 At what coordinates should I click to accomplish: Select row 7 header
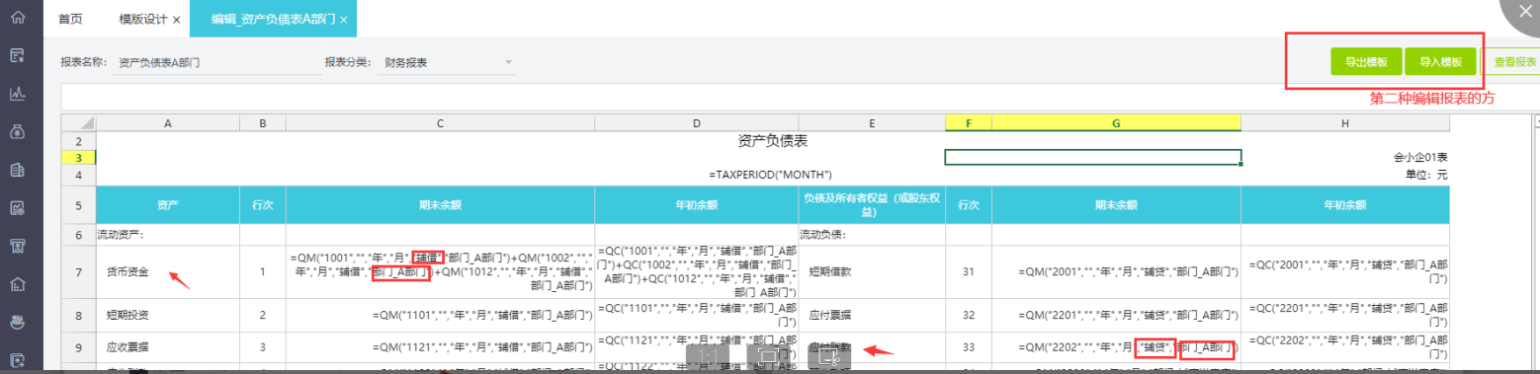(78, 270)
